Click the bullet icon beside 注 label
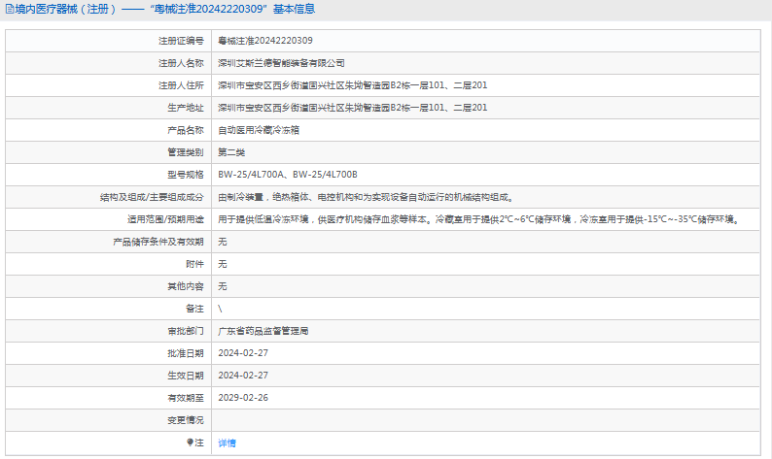Viewport: 772px width, 459px height. coord(190,443)
